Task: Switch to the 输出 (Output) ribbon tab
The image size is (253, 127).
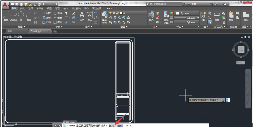Action: (66, 8)
